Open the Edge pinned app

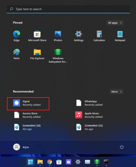click(16, 34)
